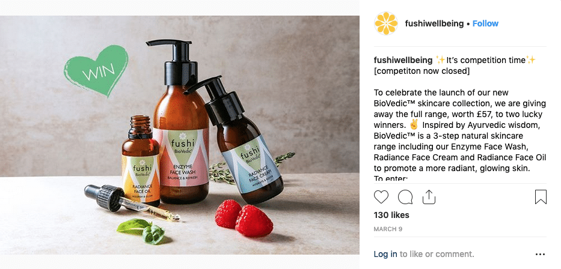The width and height of the screenshot is (561, 269).
Task: Open the three-dots more options menu
Action: [x=540, y=255]
